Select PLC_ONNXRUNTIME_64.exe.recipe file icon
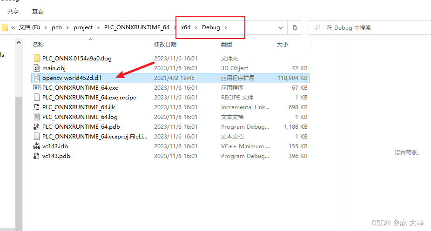431x231 pixels. (37, 98)
